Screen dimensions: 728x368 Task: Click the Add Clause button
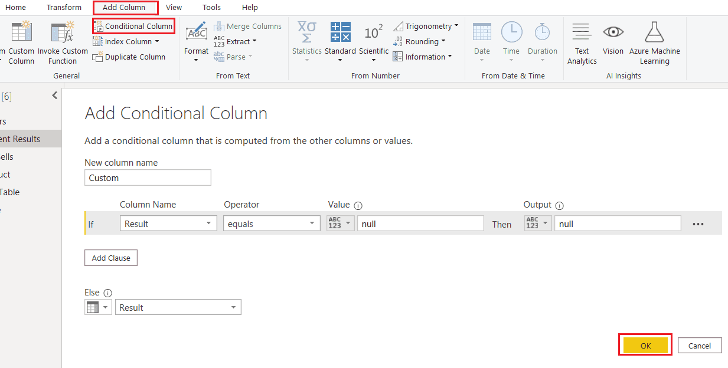tap(110, 258)
